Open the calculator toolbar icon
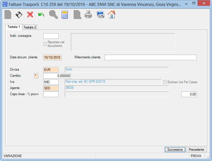Screen dimensions: 212x161 (65, 15)
